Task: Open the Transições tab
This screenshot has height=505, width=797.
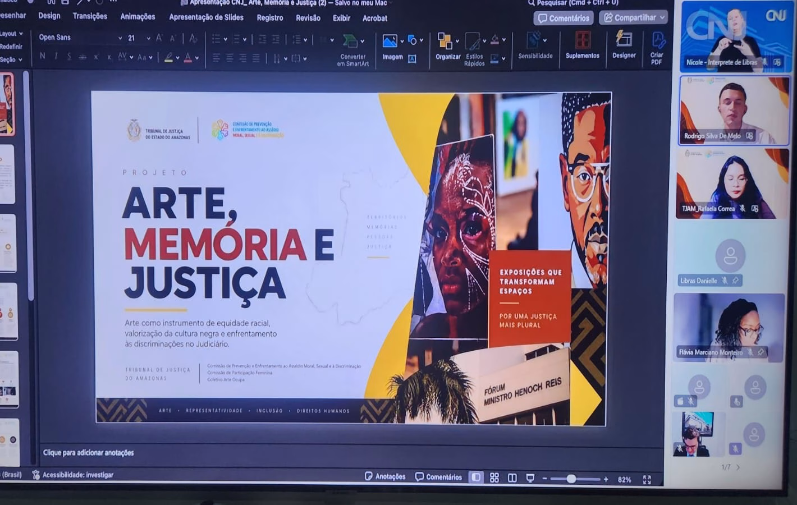Action: 90,16
